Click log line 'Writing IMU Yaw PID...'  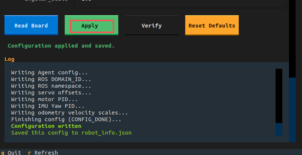coord(48,106)
